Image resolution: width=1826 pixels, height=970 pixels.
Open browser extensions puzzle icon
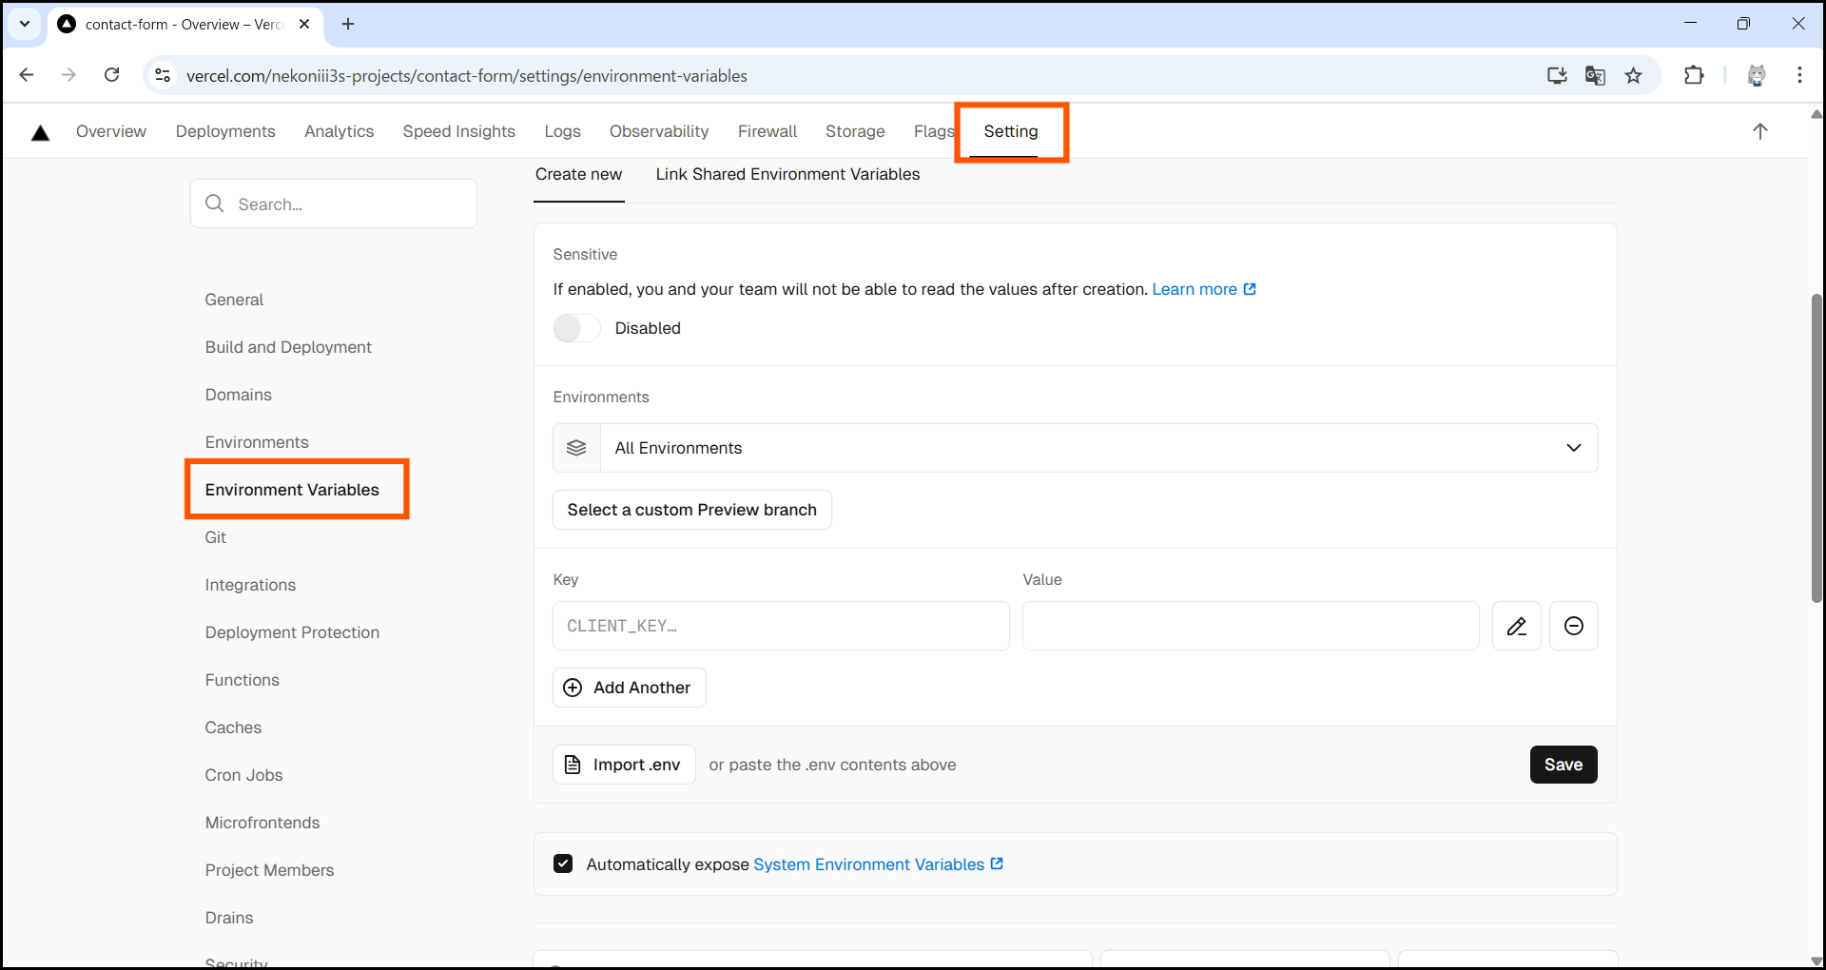(x=1694, y=75)
